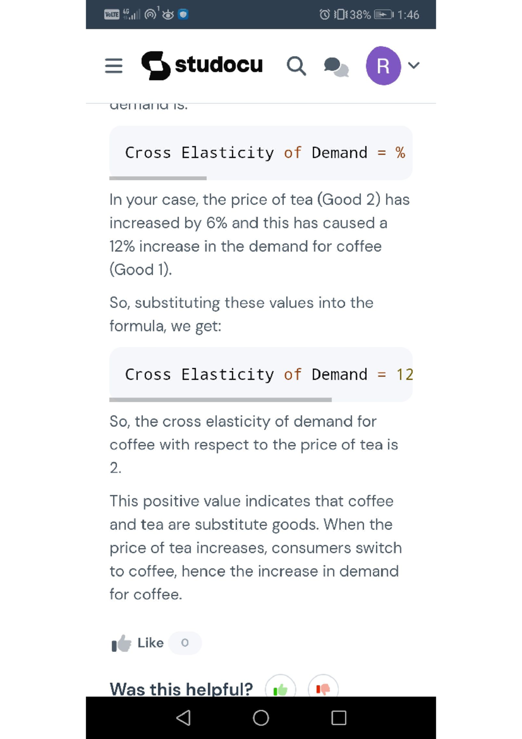Image resolution: width=522 pixels, height=739 pixels.
Task: Tap the battery status indicator
Action: pos(383,15)
